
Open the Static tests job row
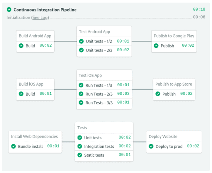point(104,155)
